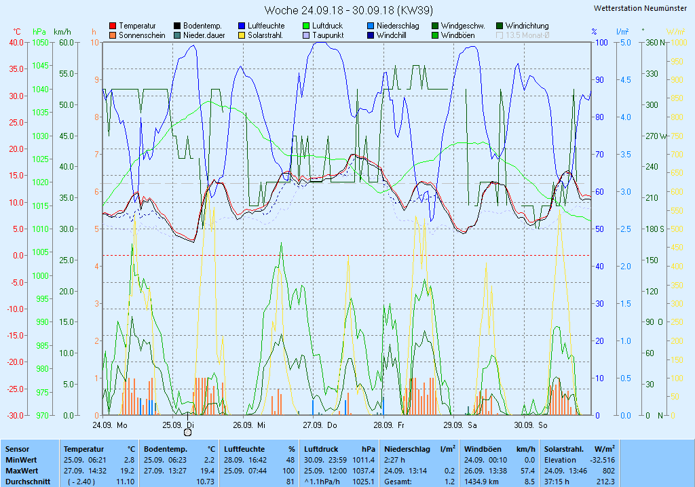The height and width of the screenshot is (487, 695).
Task: Click the 'Sensor' header in the stats table
Action: 17,449
